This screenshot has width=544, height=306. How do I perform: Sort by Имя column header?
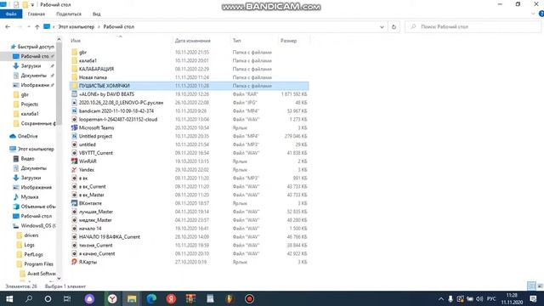click(76, 41)
